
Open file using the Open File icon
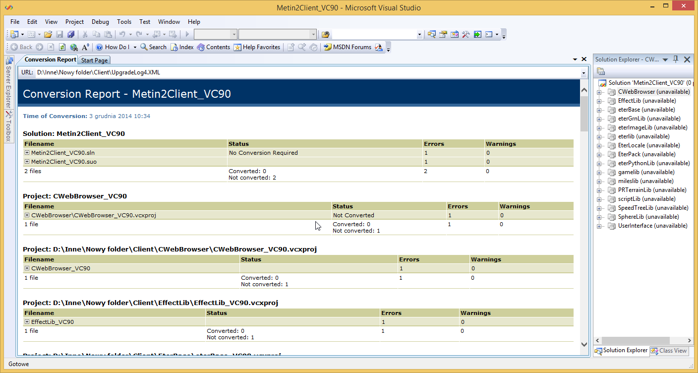coord(48,34)
